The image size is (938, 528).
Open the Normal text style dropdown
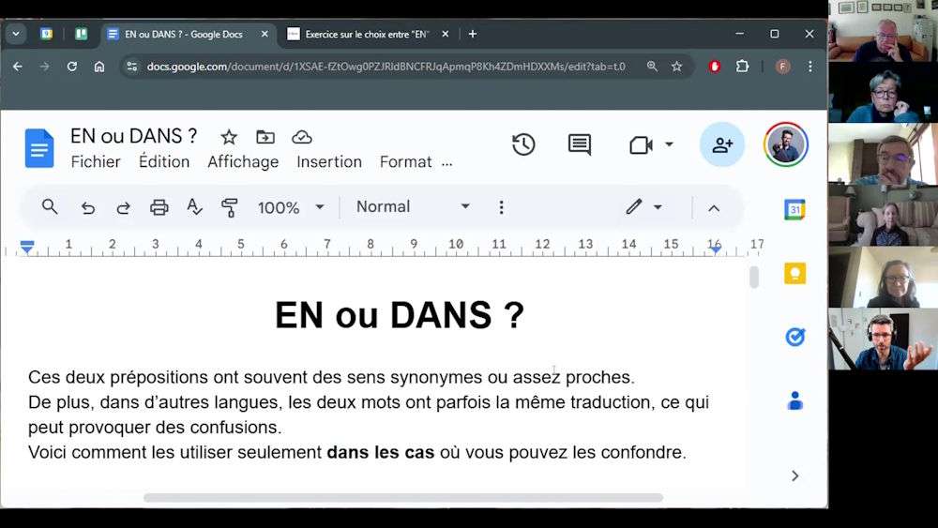point(413,207)
